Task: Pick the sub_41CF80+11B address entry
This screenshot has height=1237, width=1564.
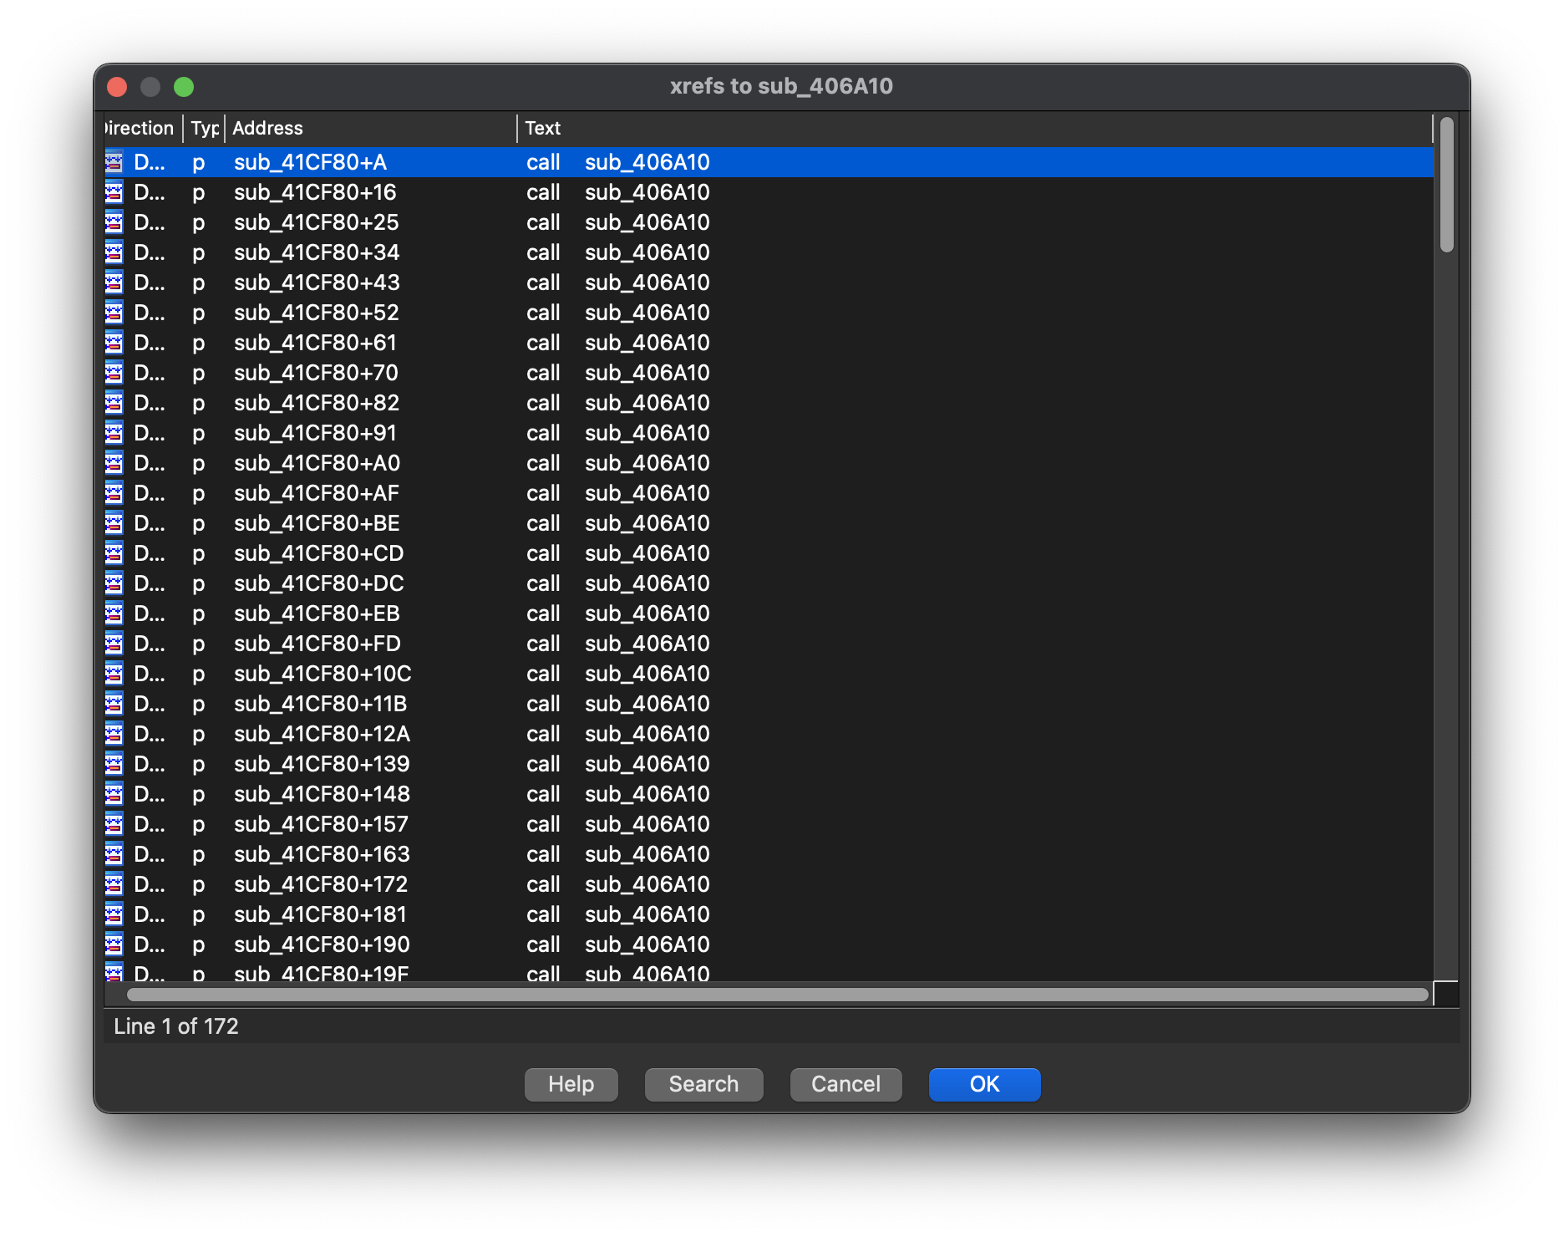Action: tap(321, 704)
